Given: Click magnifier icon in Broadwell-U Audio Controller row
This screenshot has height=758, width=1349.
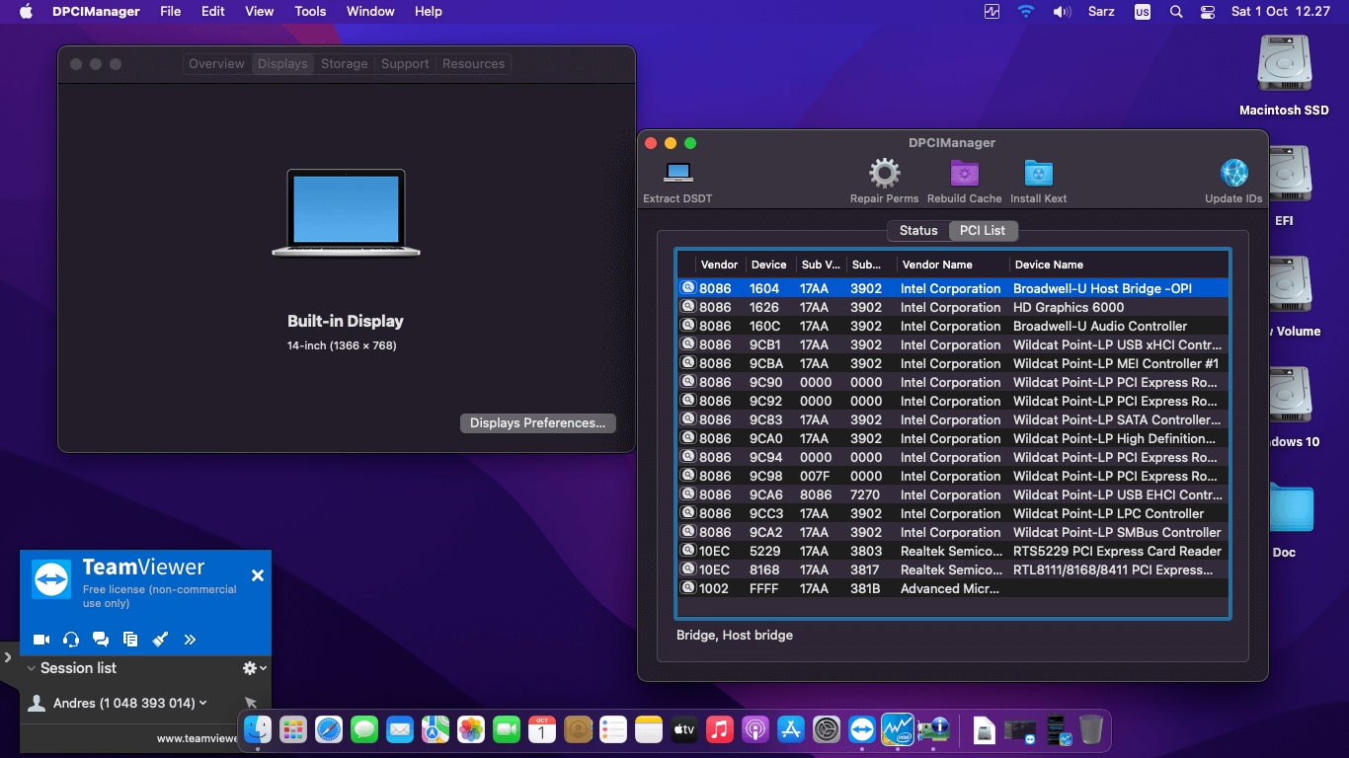Looking at the screenshot, I should click(x=687, y=326).
